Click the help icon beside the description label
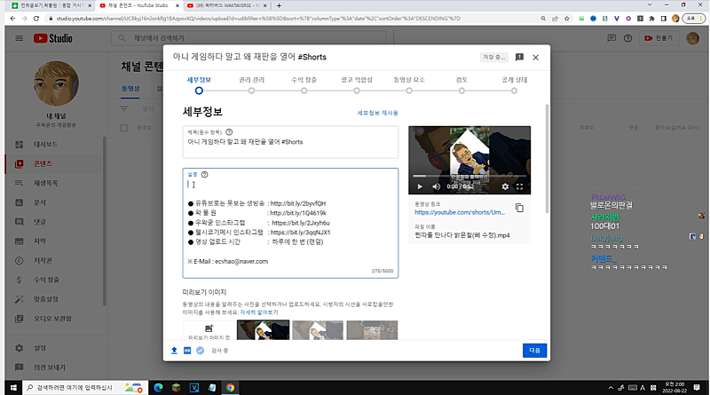The height and width of the screenshot is (395, 710). pyautogui.click(x=204, y=175)
